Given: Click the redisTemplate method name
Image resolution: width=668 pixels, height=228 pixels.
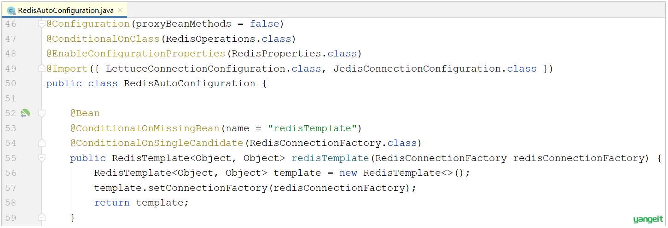Looking at the screenshot, I should pyautogui.click(x=331, y=158).
